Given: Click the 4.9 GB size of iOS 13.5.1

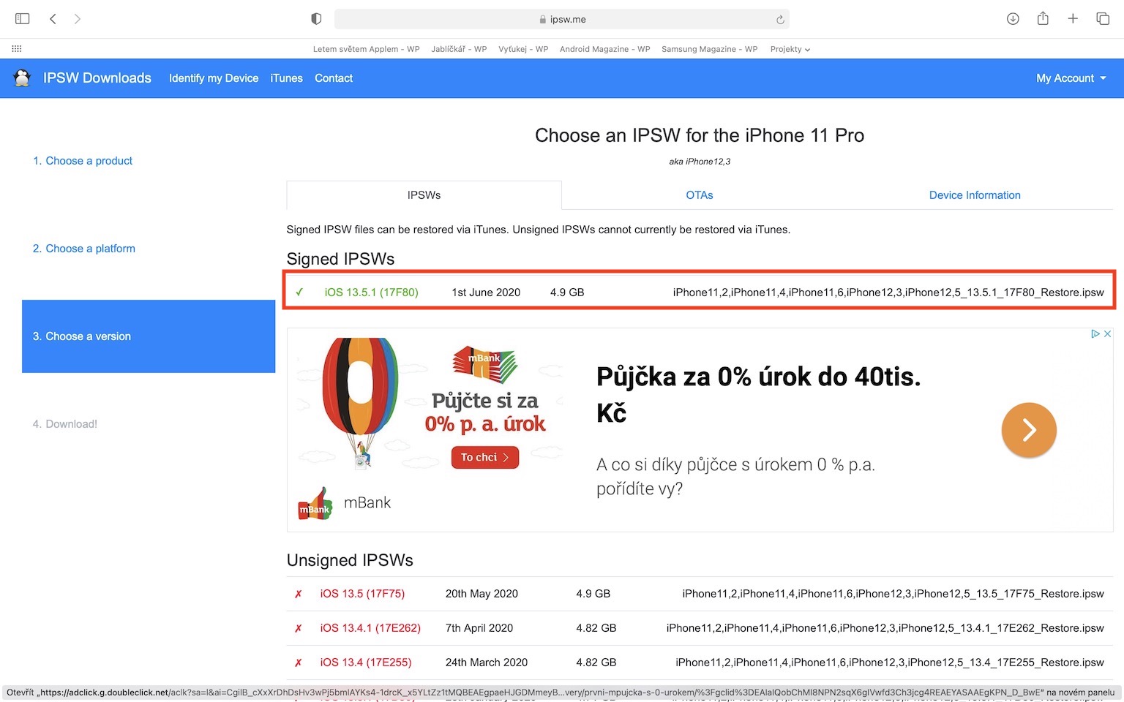Looking at the screenshot, I should (x=567, y=292).
